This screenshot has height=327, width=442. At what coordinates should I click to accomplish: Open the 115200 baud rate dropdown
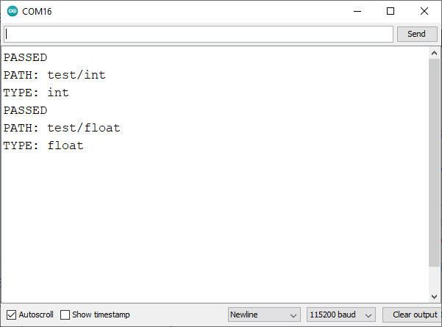pos(341,315)
